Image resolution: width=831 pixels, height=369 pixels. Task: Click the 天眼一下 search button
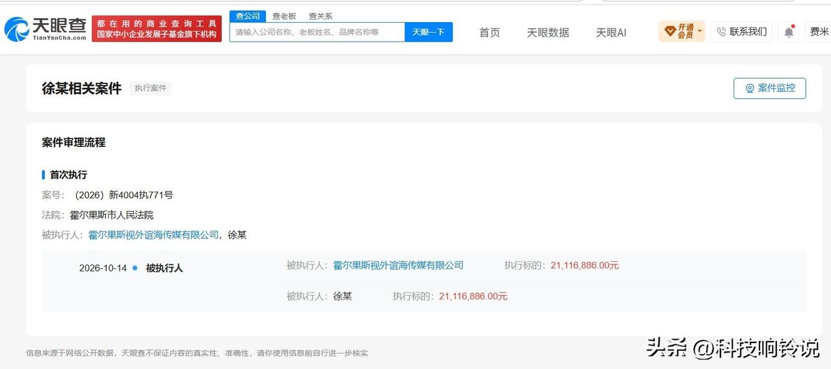pyautogui.click(x=429, y=32)
